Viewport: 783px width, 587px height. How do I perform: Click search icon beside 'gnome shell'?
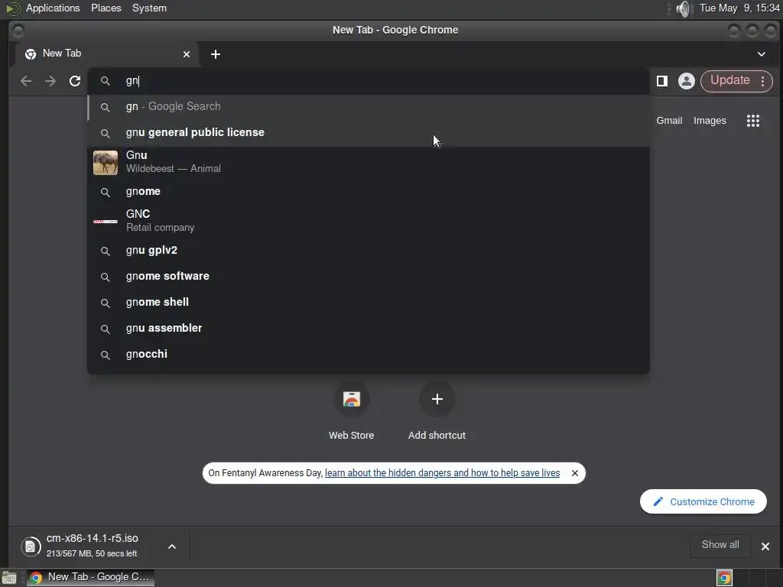click(105, 303)
